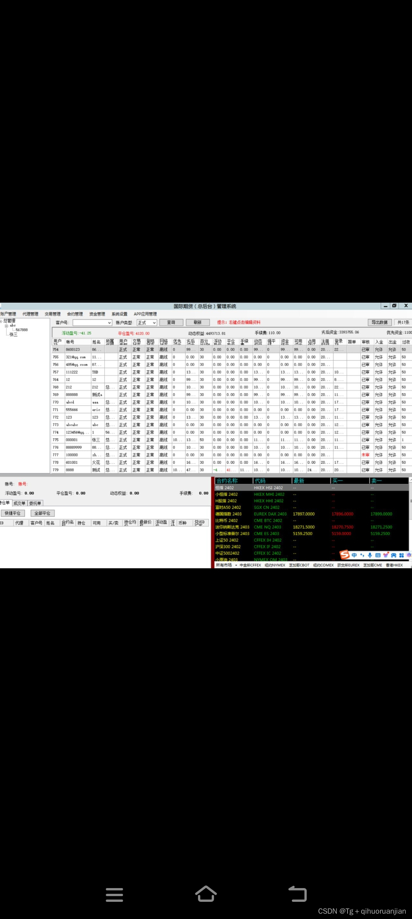
Task: Open the 客户号 combo box dropdown
Action: (x=109, y=322)
